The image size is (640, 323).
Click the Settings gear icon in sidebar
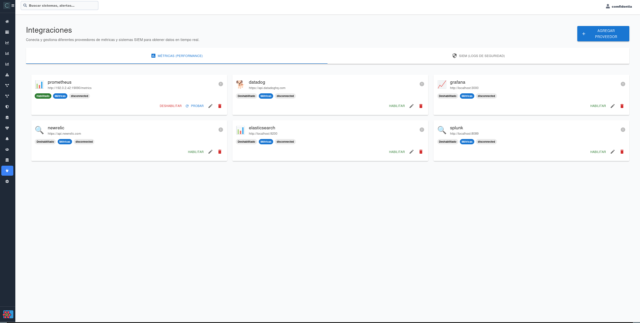(x=7, y=181)
